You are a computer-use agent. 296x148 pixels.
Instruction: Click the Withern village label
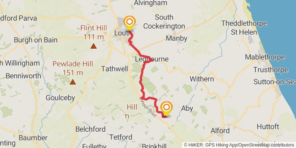pyautogui.click(x=202, y=79)
